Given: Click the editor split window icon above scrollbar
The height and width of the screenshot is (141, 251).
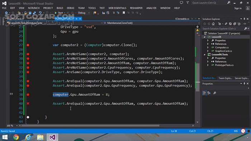Looking at the screenshot, I should [197, 27].
